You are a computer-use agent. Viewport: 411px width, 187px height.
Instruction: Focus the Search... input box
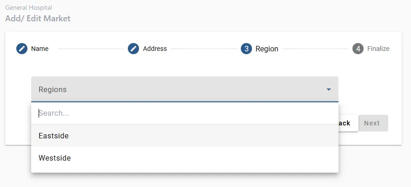click(x=185, y=113)
